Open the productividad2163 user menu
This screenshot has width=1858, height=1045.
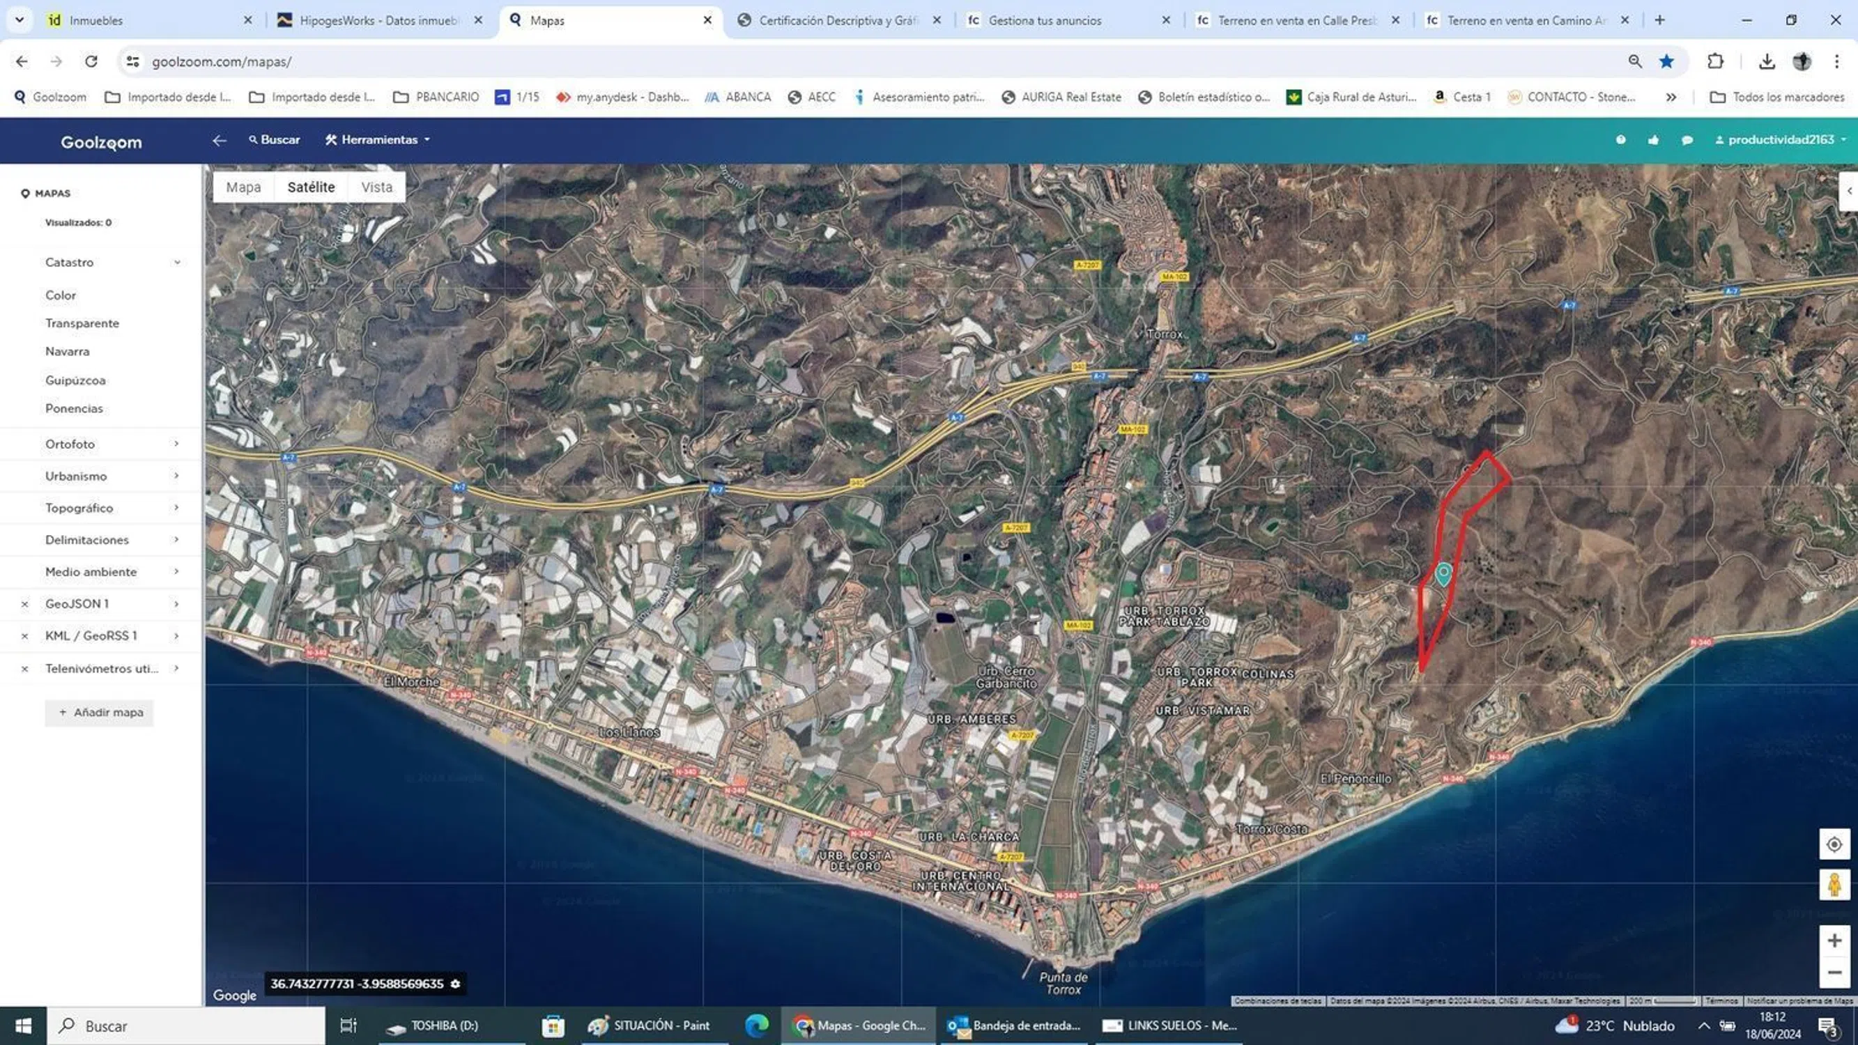(x=1780, y=140)
